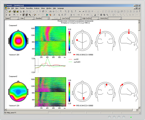The width and height of the screenshot is (145, 120).
Task: Open the High Cut [Hz] dropdown
Action: (98, 18)
